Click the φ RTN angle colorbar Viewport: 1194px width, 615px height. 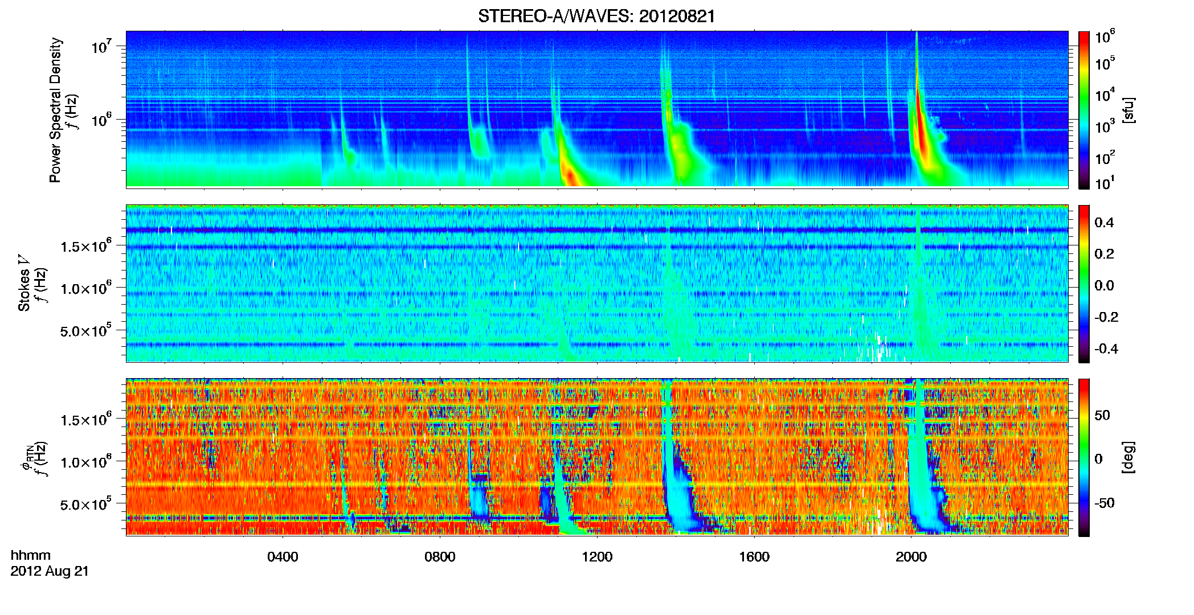tap(1084, 457)
